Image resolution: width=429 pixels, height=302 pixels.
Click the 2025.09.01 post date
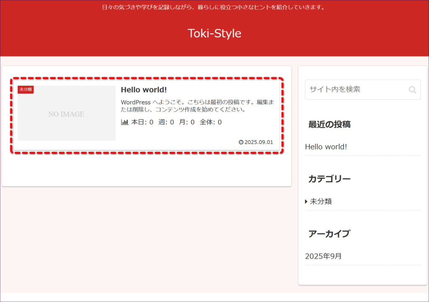[258, 142]
